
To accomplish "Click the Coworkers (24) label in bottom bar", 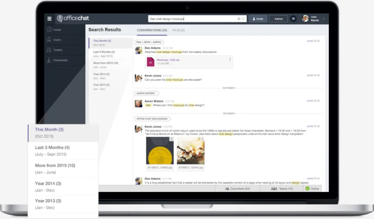I will coord(240,189).
